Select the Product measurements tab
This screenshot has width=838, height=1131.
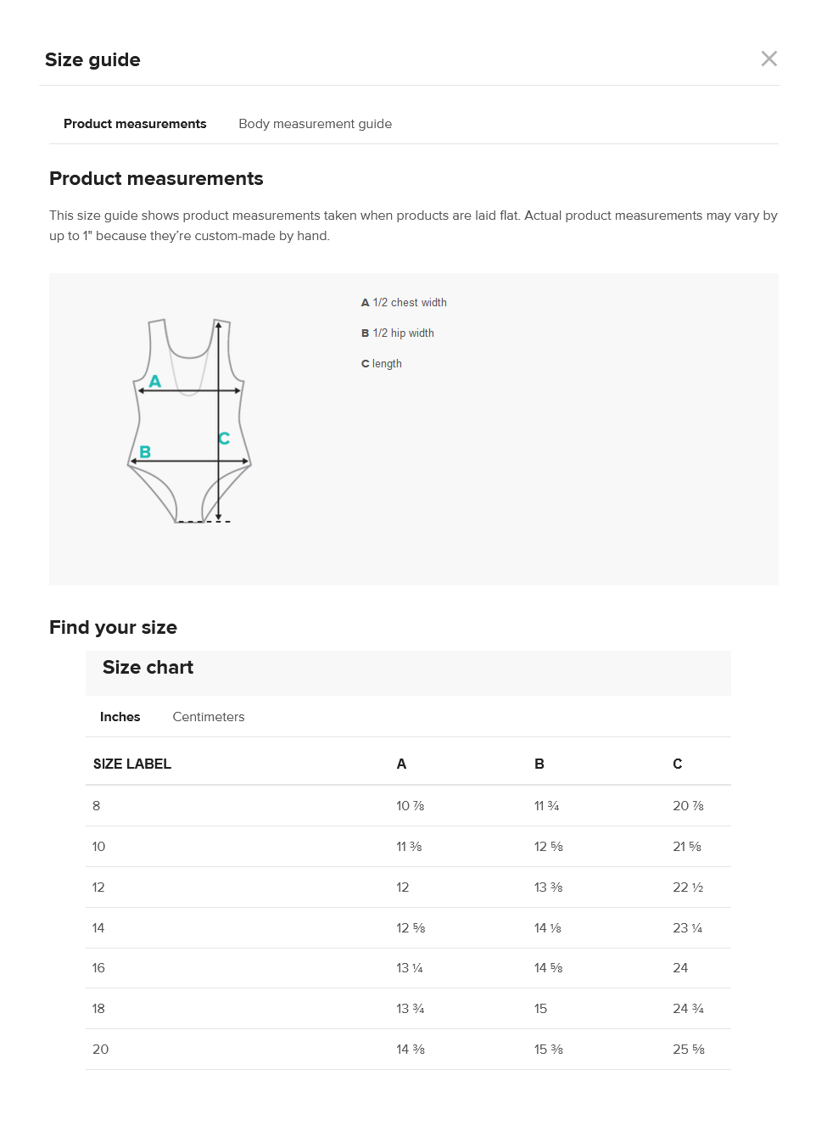[135, 124]
